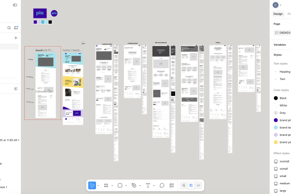Switch to the Design tab
Image resolution: width=291 pixels, height=194 pixels.
pyautogui.click(x=278, y=14)
